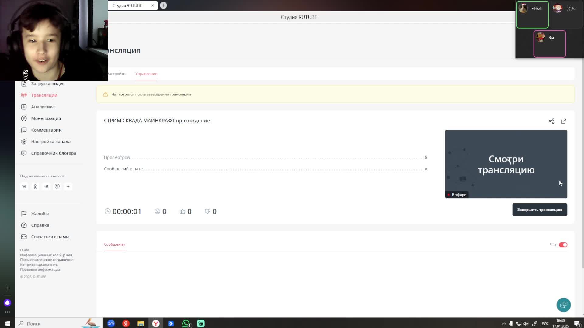
Task: Click the plus icon after Viber
Action: 68,186
